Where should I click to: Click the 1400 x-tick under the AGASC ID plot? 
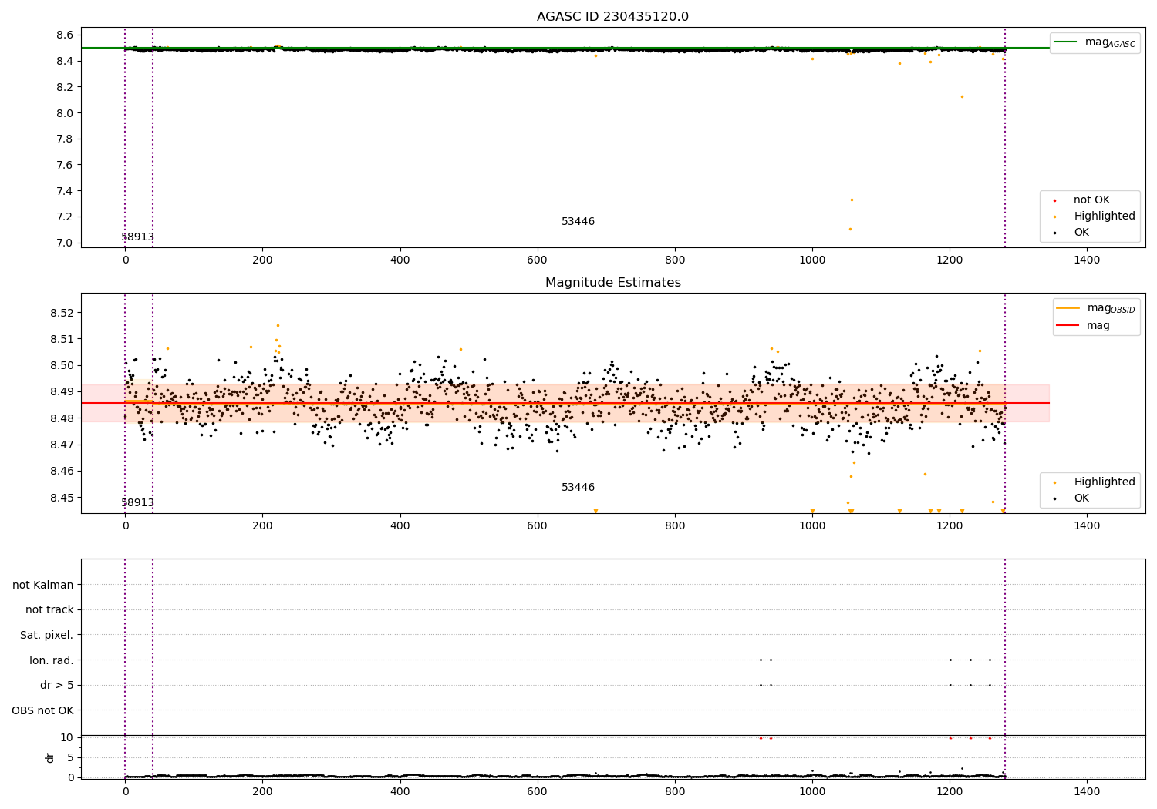coord(1087,260)
